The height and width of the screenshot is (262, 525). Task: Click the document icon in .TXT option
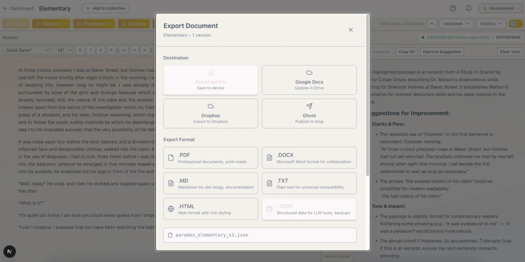point(269,183)
